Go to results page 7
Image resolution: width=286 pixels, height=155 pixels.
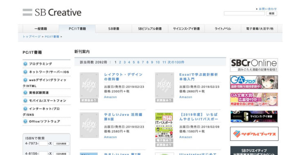[143, 62]
